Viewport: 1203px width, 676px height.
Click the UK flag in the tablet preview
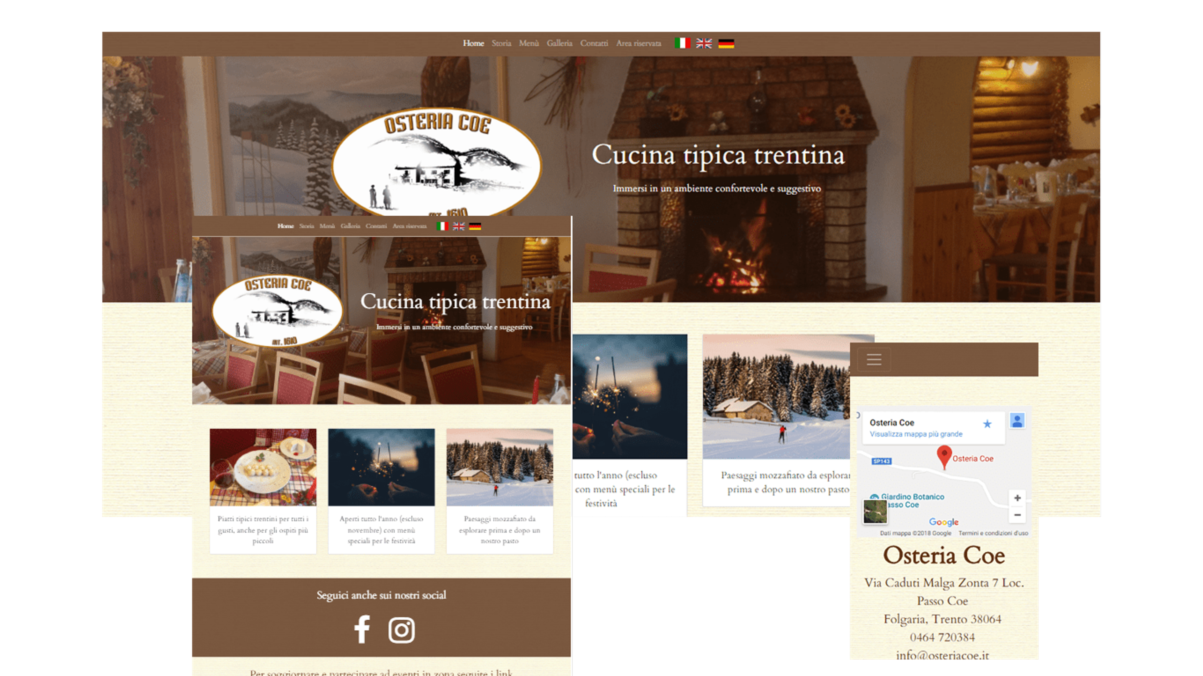click(459, 226)
